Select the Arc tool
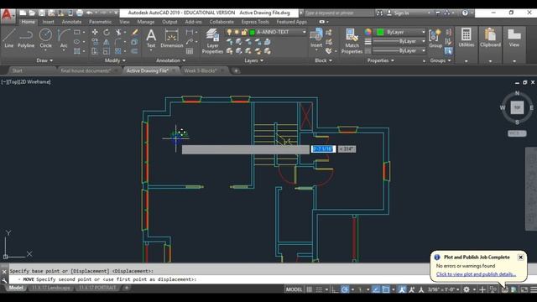Screen dimensions: 537x302 64,38
